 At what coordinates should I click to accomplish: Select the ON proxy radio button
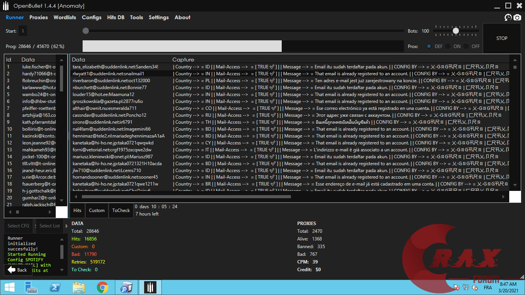[448, 46]
